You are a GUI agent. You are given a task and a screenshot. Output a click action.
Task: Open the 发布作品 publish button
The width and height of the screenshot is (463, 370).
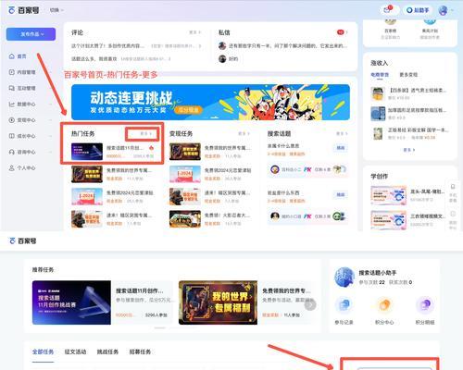[x=31, y=34]
